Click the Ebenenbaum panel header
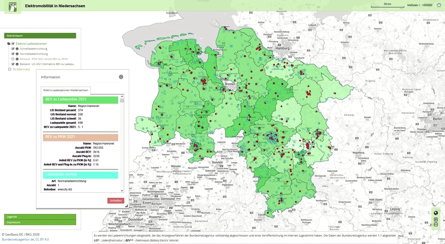The image size is (445, 244). 39,35
